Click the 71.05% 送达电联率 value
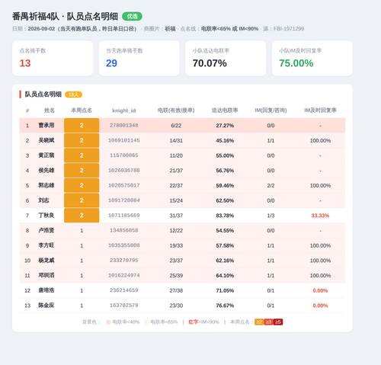The image size is (381, 365). tap(225, 290)
